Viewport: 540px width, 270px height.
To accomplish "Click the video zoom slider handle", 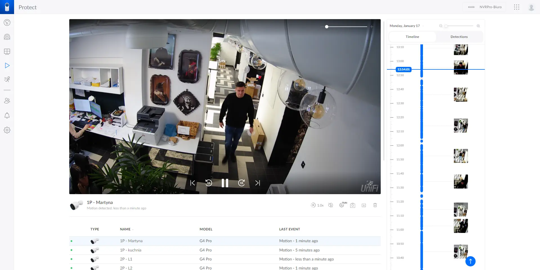I will click(327, 27).
